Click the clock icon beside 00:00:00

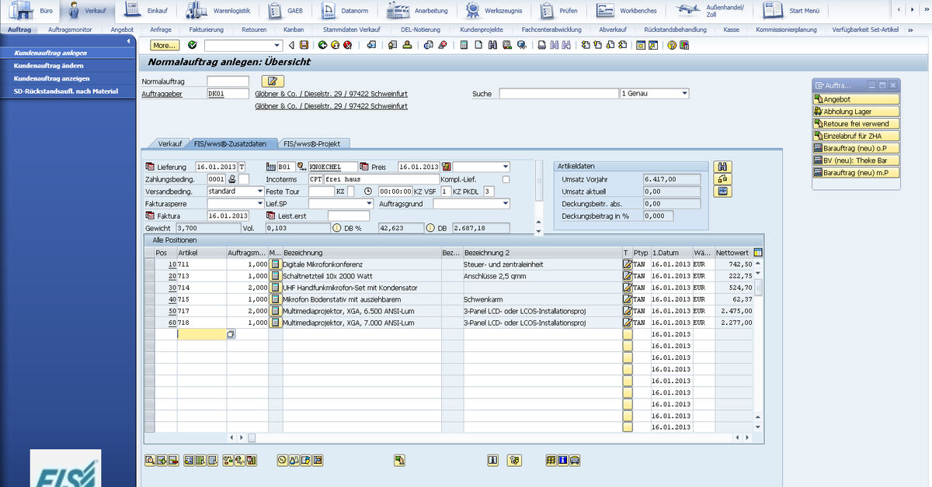(368, 191)
